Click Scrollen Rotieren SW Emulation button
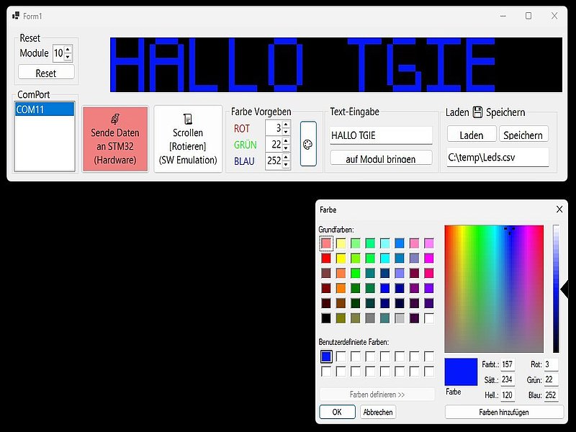The height and width of the screenshot is (432, 576). click(188, 139)
